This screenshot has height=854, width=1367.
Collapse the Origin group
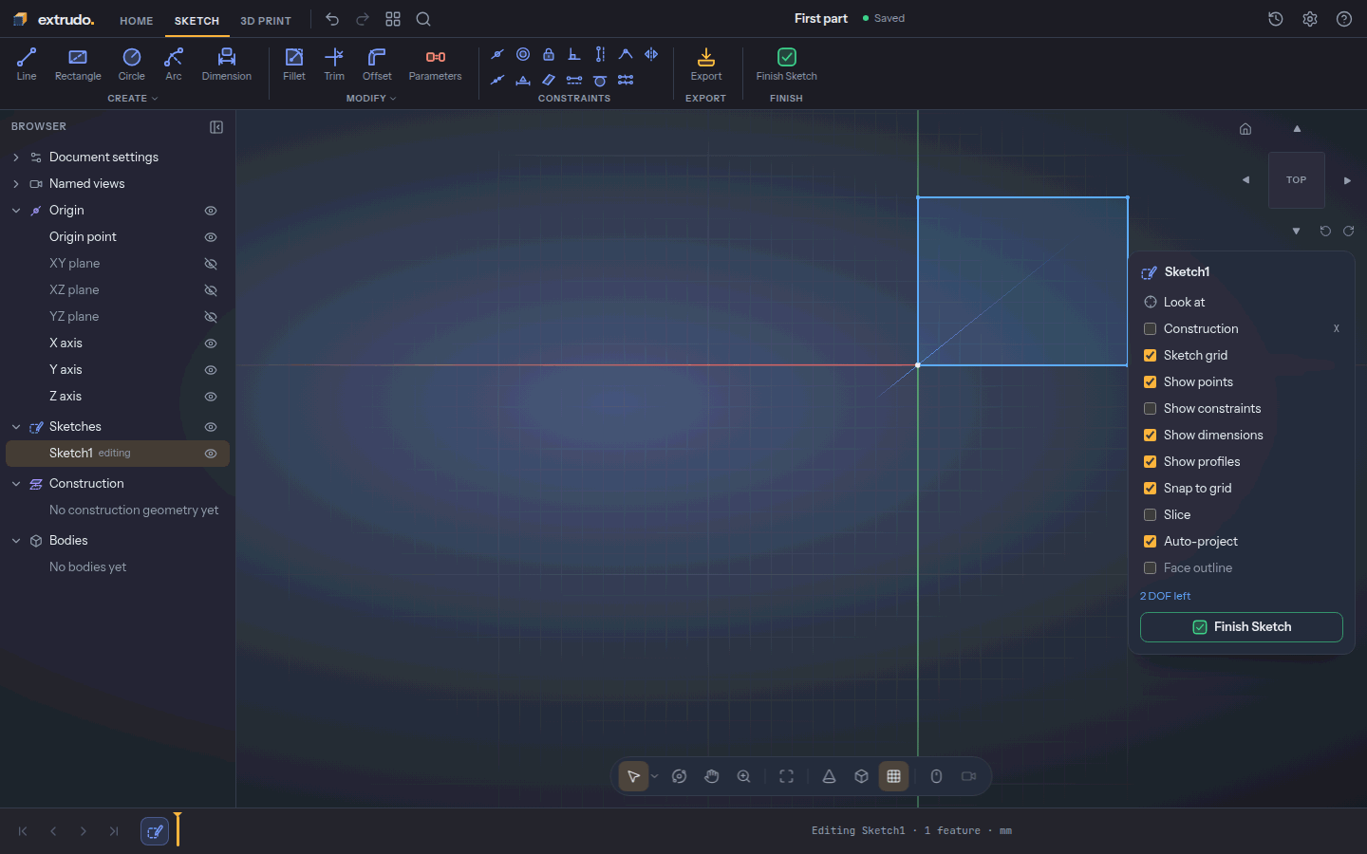coord(16,211)
